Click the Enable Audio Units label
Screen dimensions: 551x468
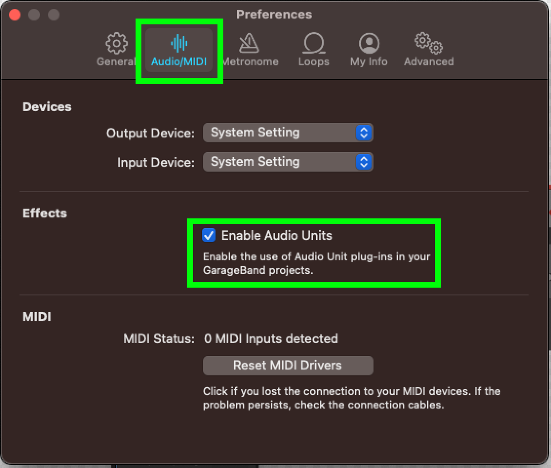(x=276, y=235)
